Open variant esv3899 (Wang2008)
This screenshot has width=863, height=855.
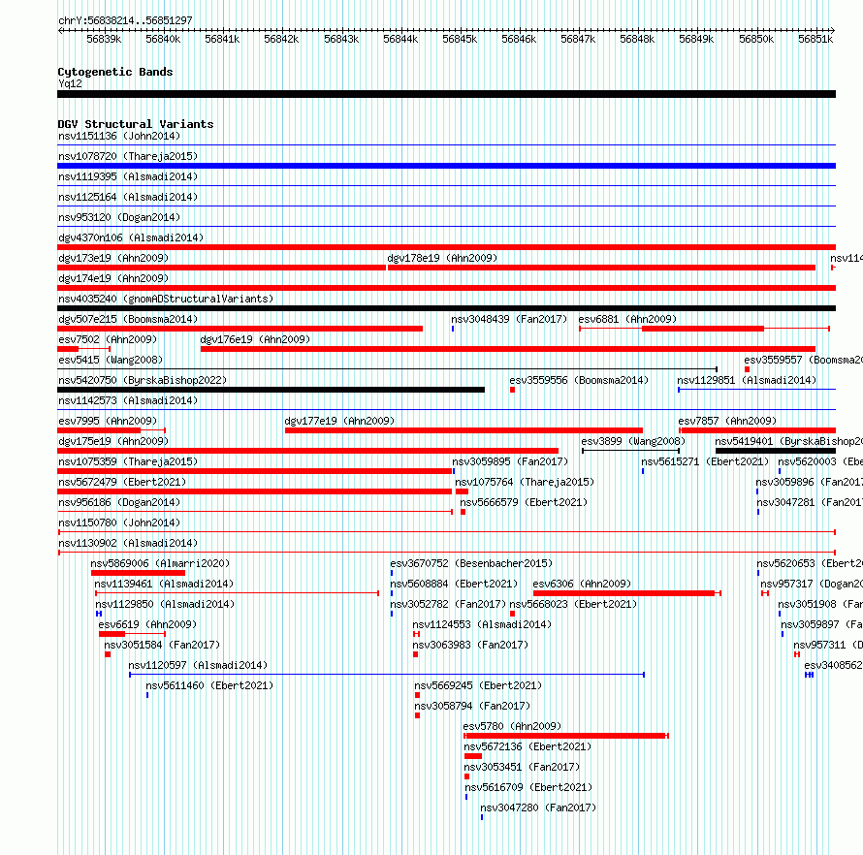click(633, 441)
